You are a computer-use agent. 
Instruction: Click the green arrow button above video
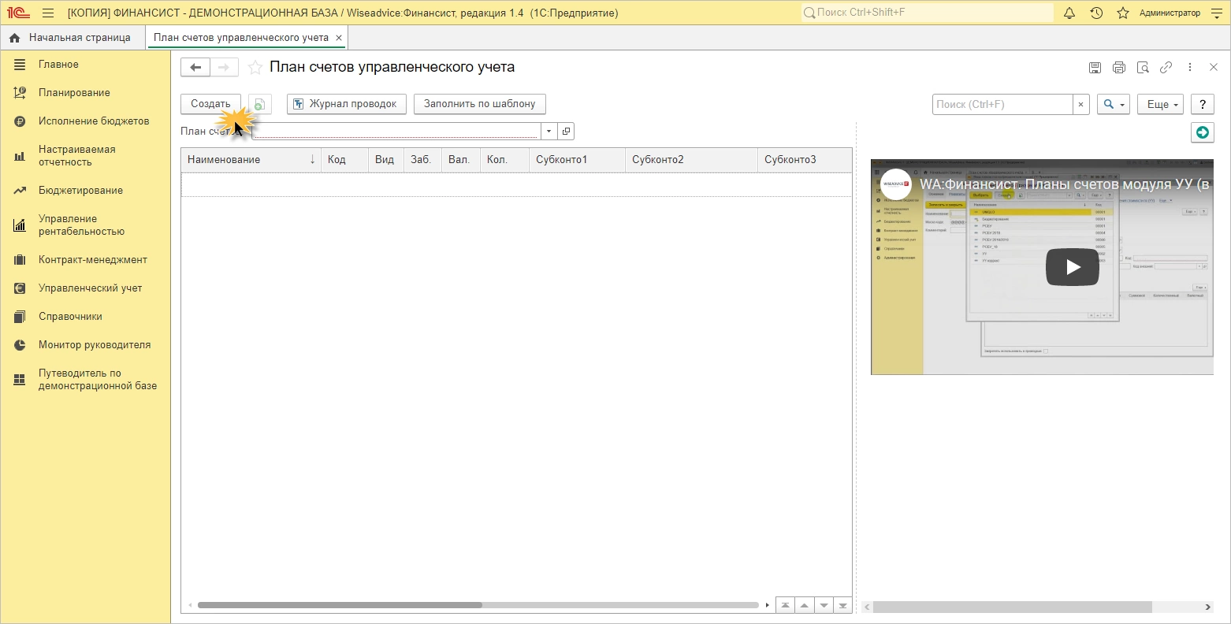[x=1202, y=132]
